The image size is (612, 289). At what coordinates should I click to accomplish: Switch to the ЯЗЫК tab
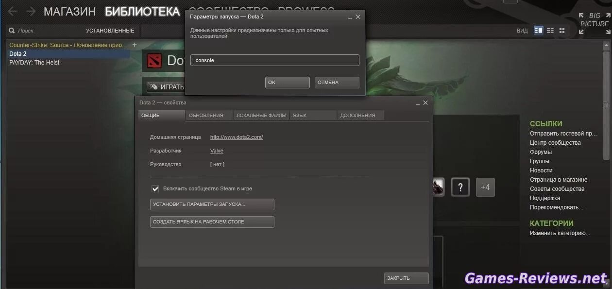click(x=313, y=115)
